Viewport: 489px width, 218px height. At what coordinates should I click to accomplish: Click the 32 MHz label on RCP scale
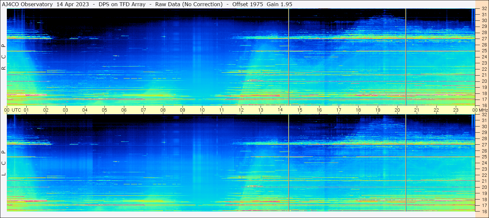(x=484, y=9)
